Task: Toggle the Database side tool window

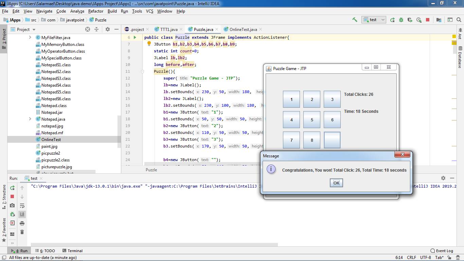Action: [460, 57]
